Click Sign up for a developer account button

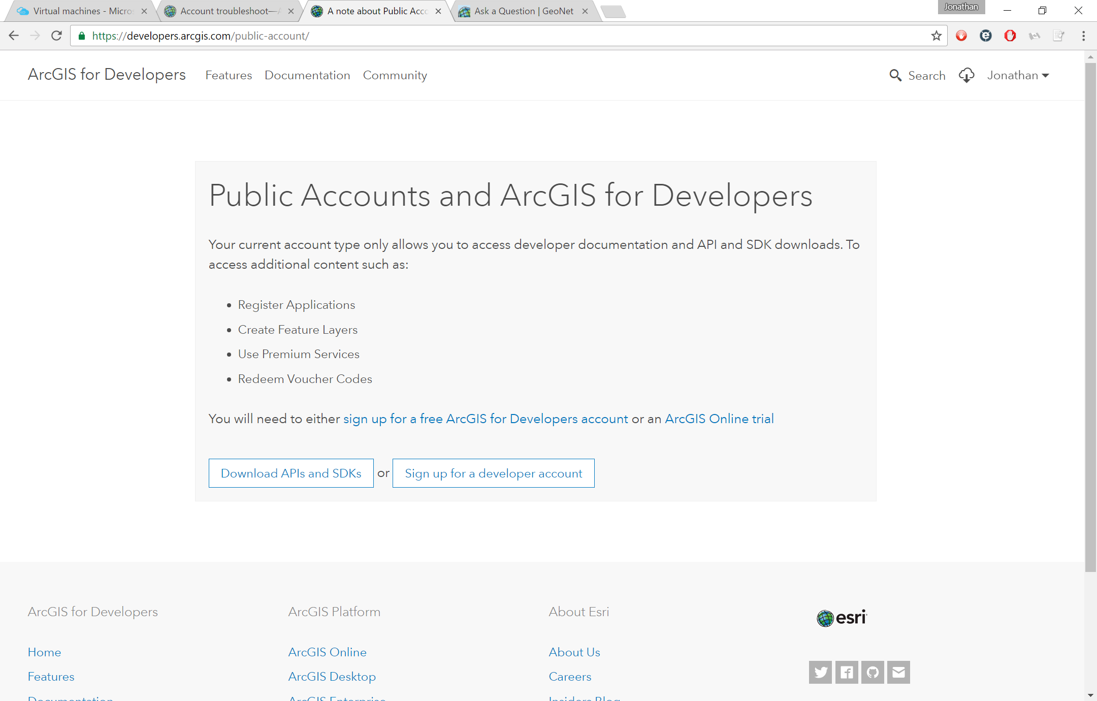tap(493, 473)
